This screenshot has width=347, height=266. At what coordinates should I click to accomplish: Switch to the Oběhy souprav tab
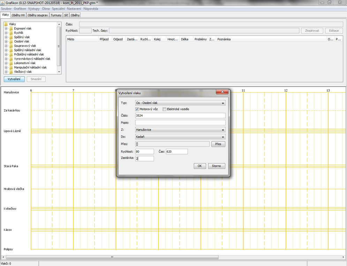38,15
